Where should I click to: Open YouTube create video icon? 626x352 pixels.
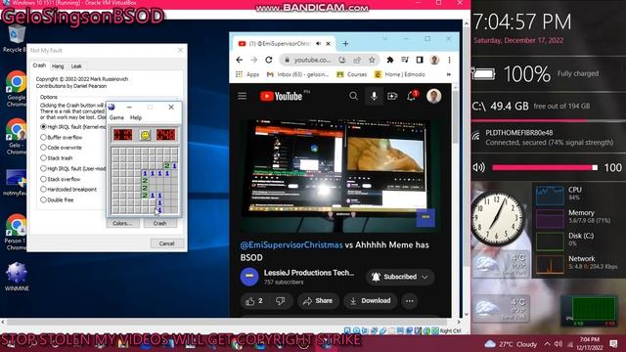pos(392,96)
